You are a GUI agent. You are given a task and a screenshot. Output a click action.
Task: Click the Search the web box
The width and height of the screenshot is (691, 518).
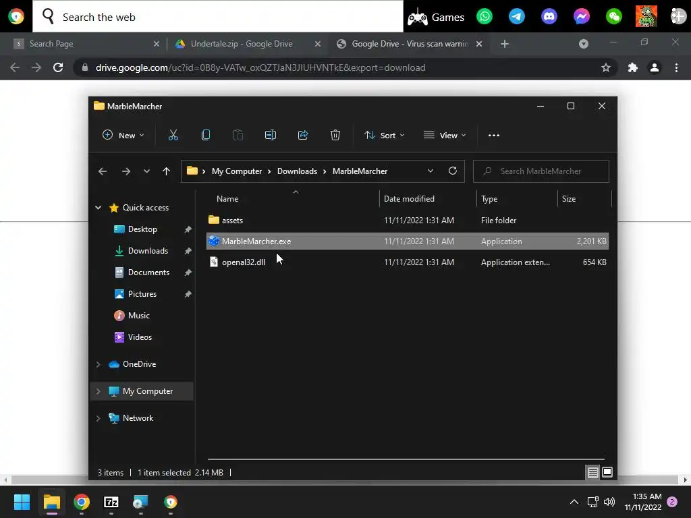click(218, 17)
